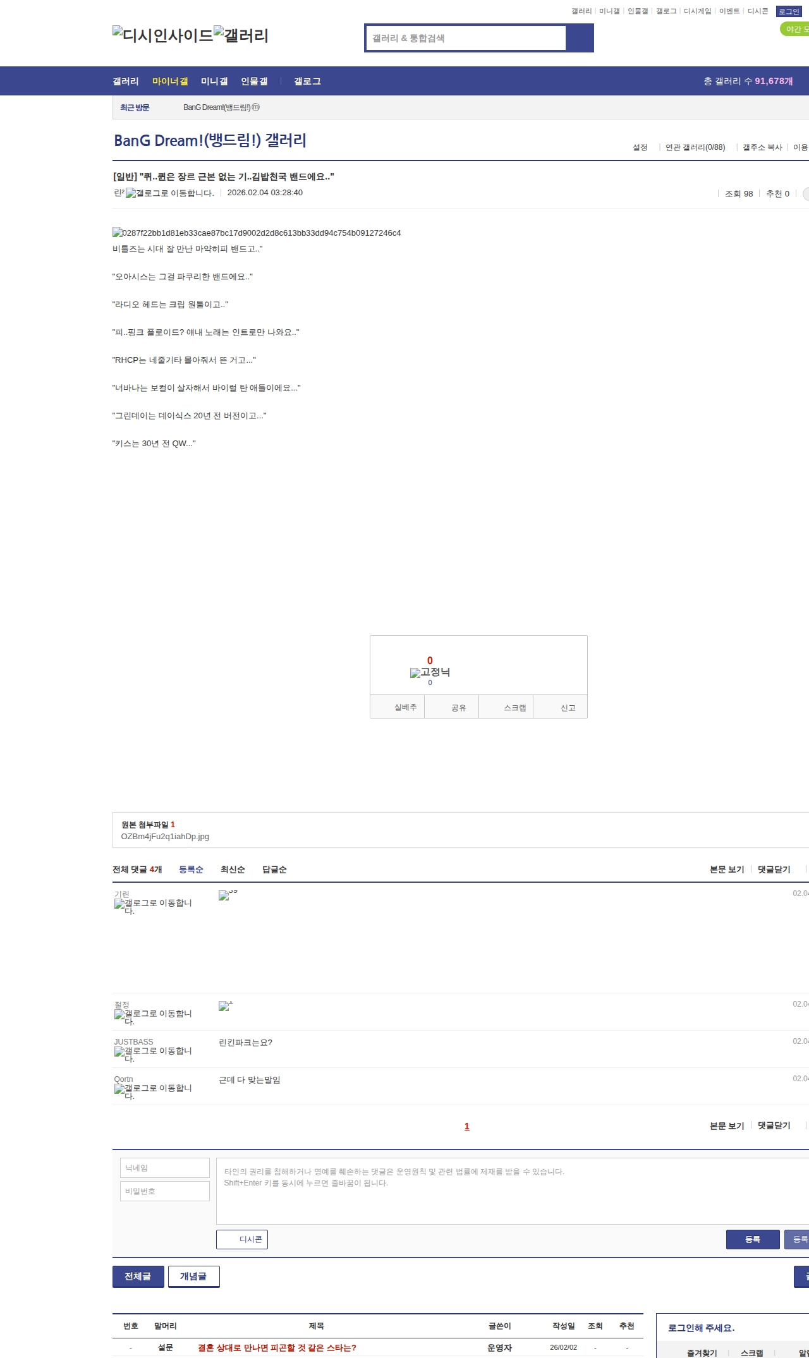The width and height of the screenshot is (809, 1358).
Task: Click the 신고 button
Action: point(561,707)
